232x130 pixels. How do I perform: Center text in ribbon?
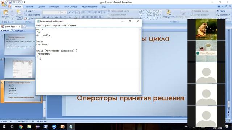coord(87,17)
